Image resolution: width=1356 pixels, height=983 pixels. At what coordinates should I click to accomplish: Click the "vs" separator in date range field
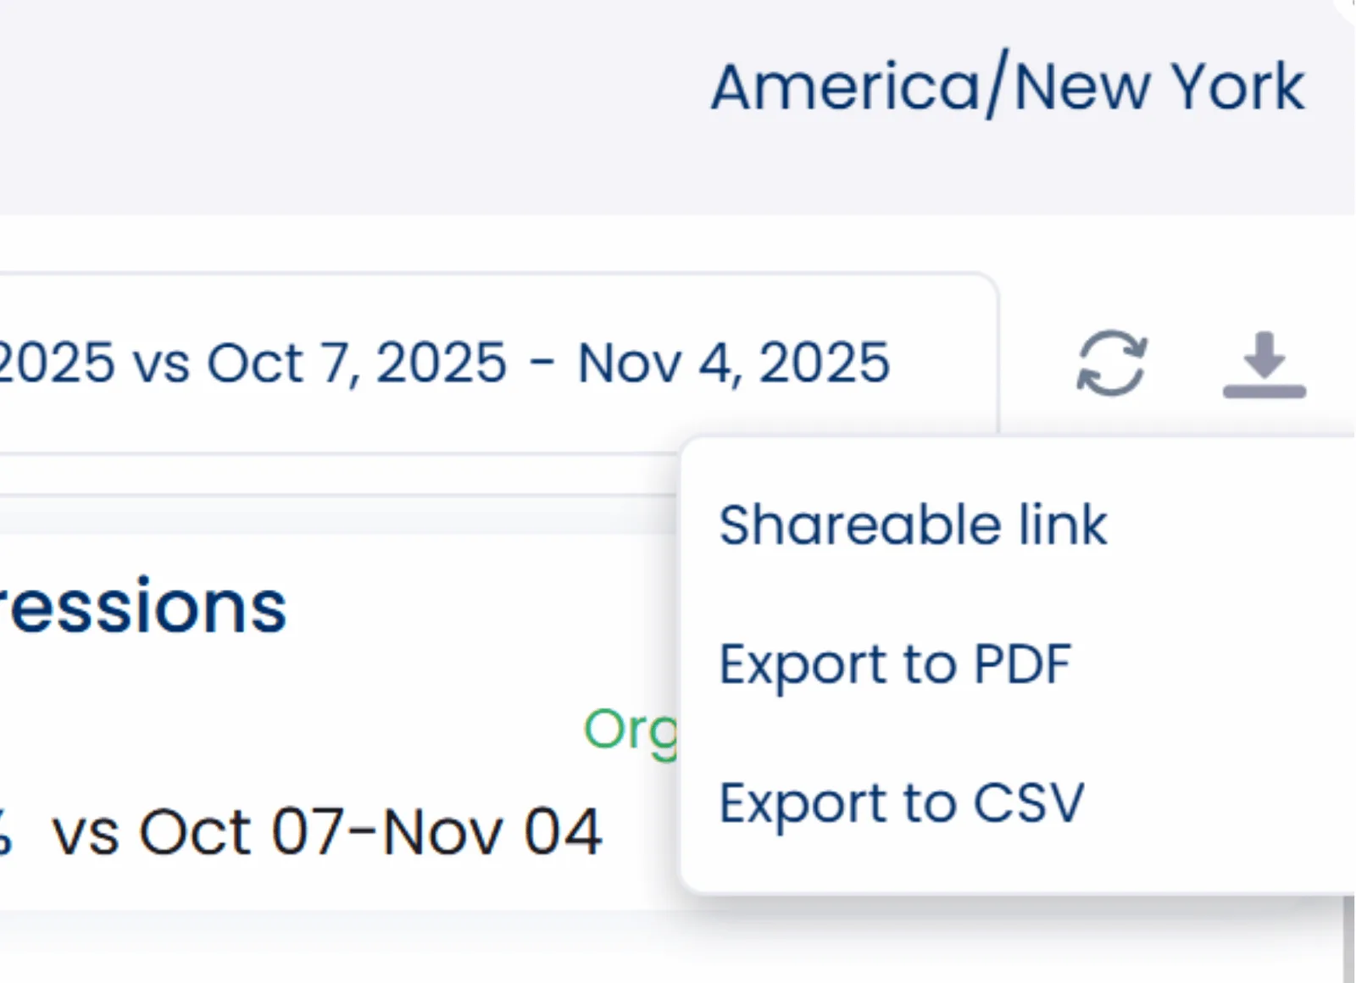coord(161,364)
